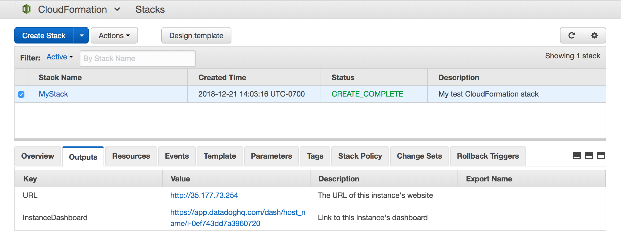The image size is (621, 235).
Task: Click the CloudFormation service logo icon
Action: pos(26,9)
